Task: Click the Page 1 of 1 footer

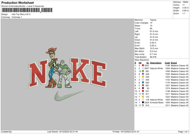Action: point(183,131)
